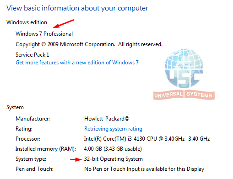Select the 'System' section heading
The width and height of the screenshot is (233, 179).
tap(15, 107)
